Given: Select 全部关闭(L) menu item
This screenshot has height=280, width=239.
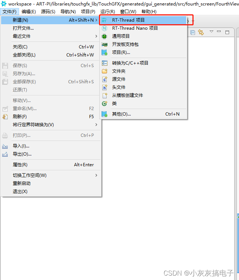Looking at the screenshot, I should point(51,55).
